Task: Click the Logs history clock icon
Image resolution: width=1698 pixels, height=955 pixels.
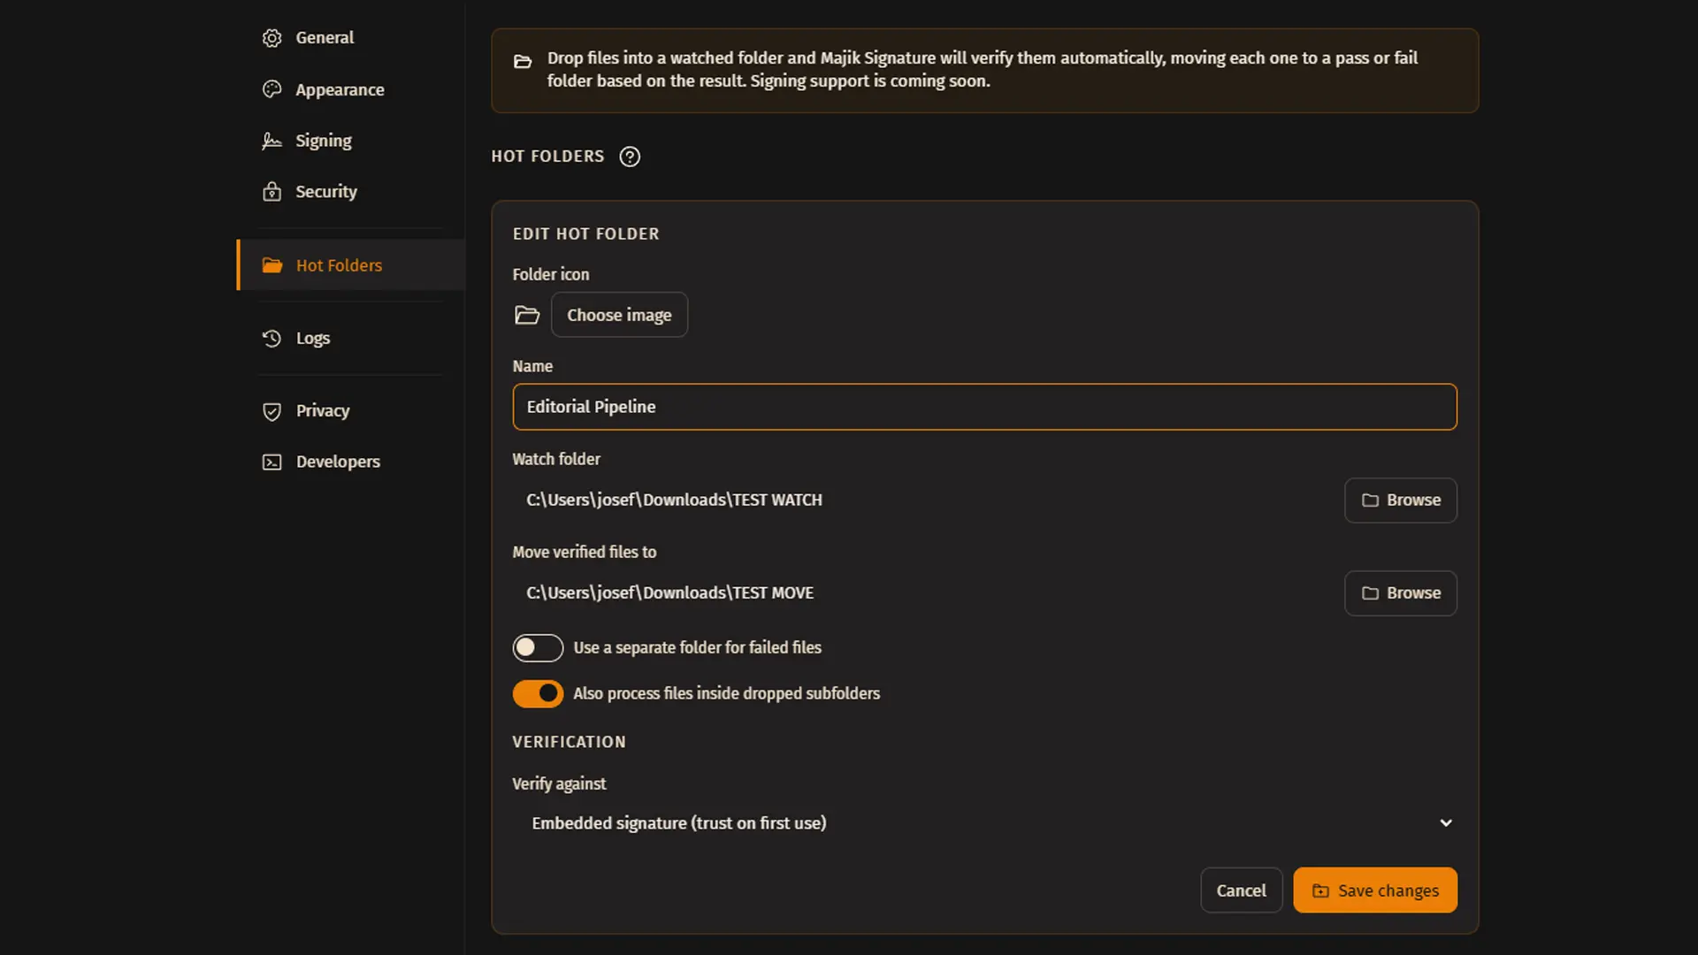Action: 272,339
